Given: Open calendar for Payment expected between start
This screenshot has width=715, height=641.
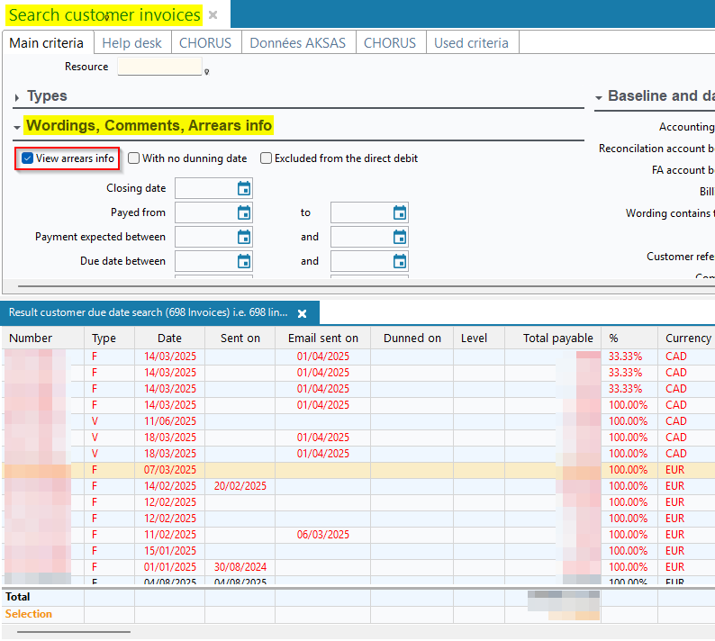Looking at the screenshot, I should coord(243,237).
